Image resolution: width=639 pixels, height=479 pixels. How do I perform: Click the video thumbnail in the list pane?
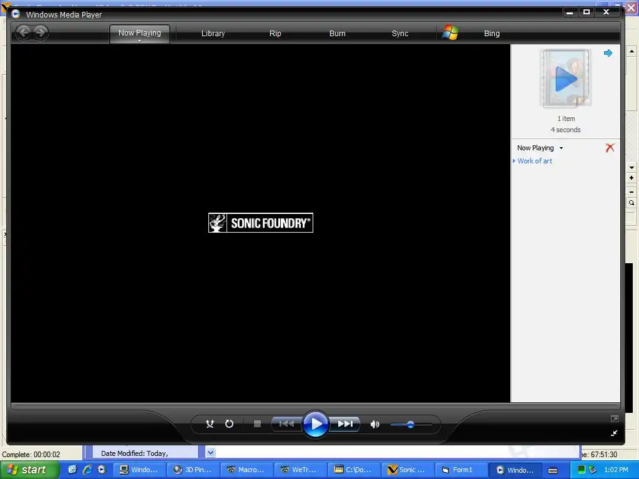(565, 78)
